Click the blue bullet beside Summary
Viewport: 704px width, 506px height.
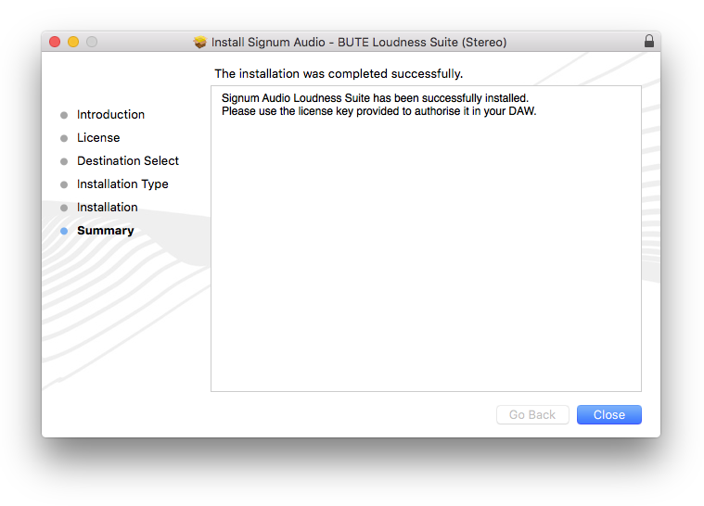click(x=64, y=231)
